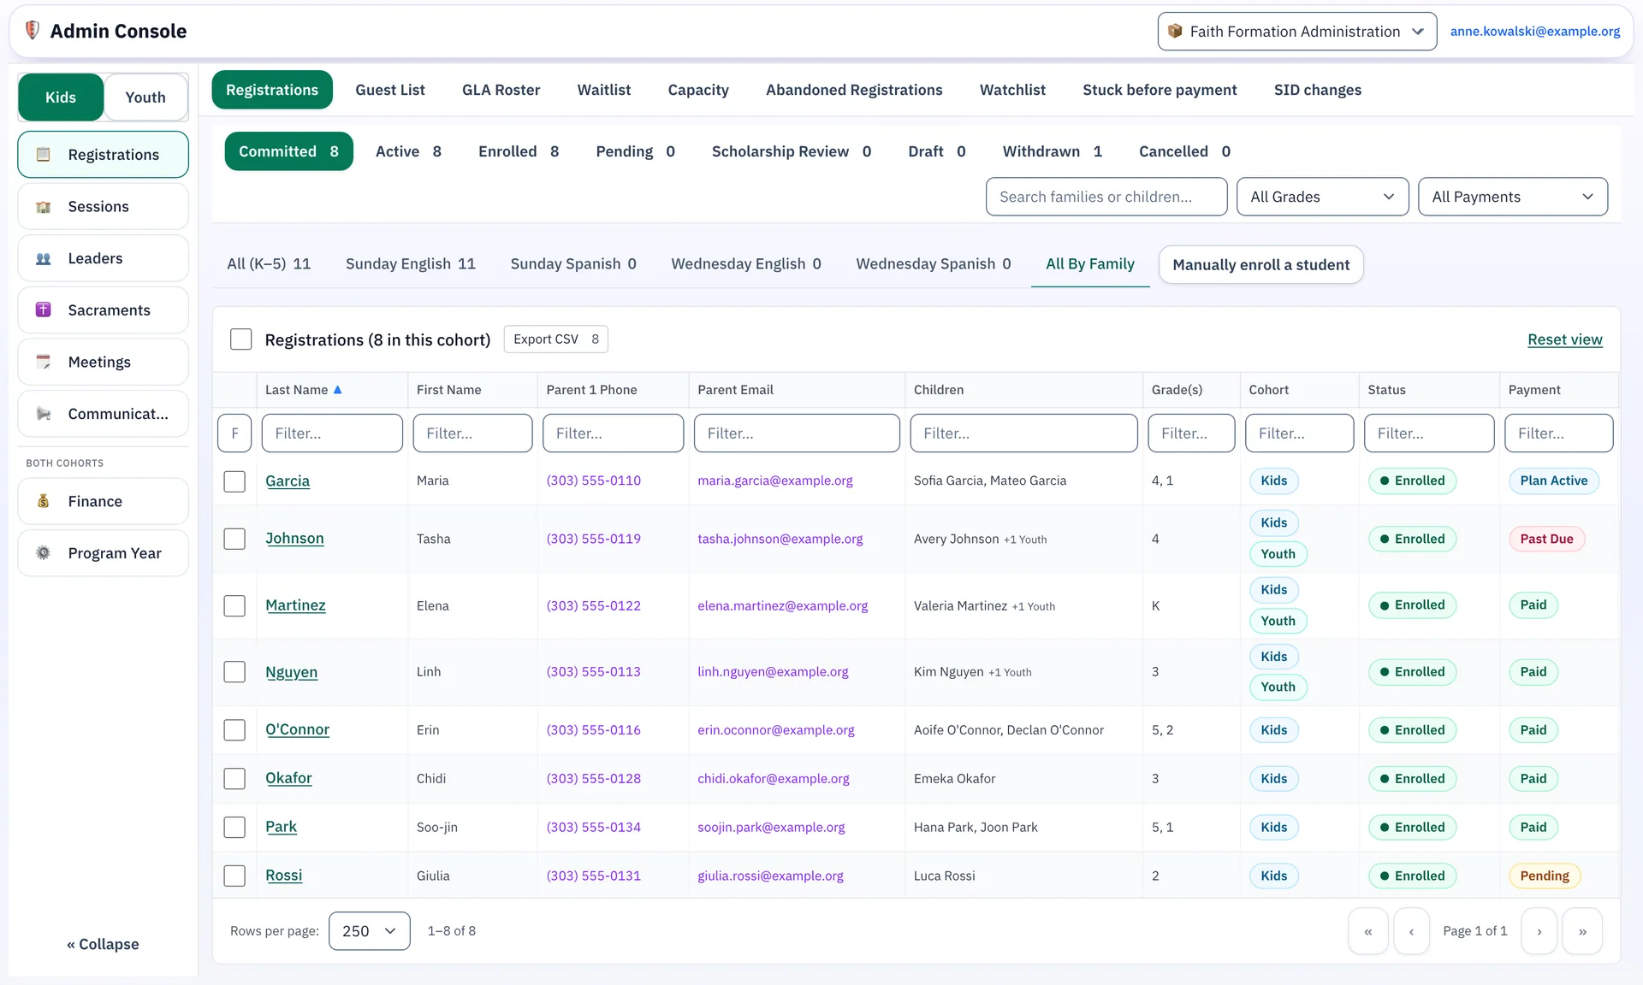Toggle the select-all registrations checkbox

(241, 339)
